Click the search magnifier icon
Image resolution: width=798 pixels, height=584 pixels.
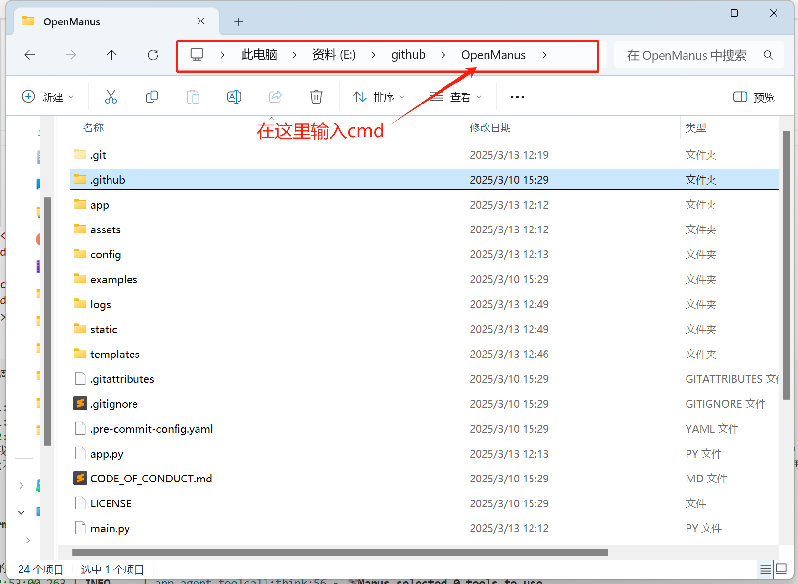(768, 55)
